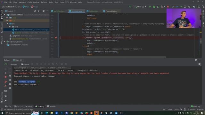Switch to Console tab in Debug panel
This screenshot has height=115, width=205.
coord(25,64)
